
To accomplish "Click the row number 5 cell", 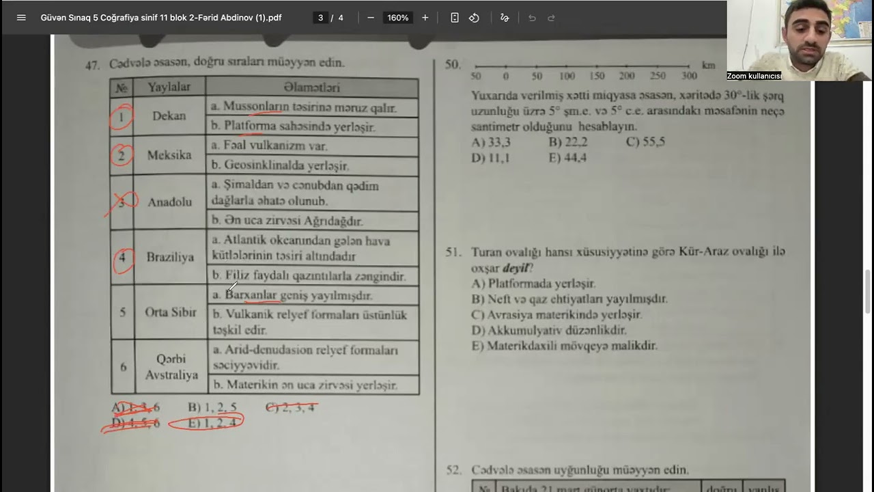I will click(x=122, y=312).
